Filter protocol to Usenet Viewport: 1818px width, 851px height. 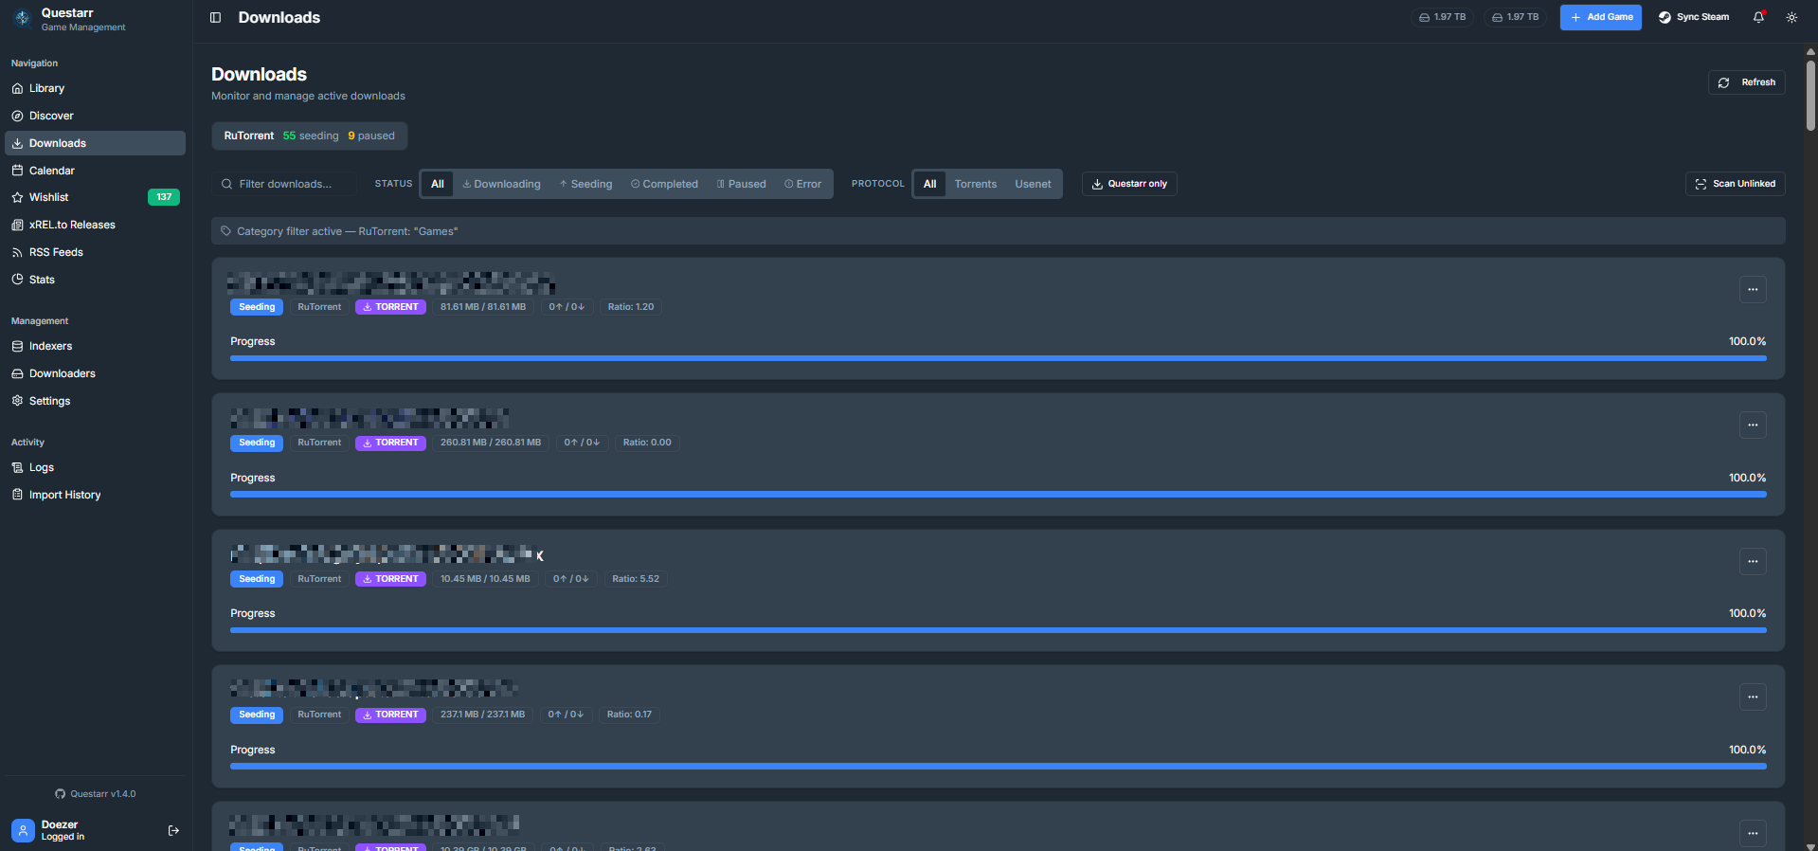coord(1033,184)
